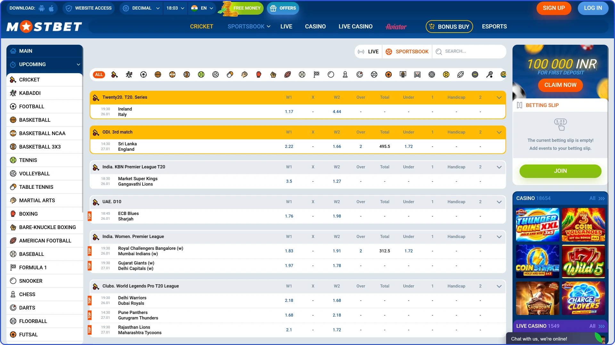Expand the Twenty20 T20 Series section chevron
The height and width of the screenshot is (345, 615).
pyautogui.click(x=499, y=97)
